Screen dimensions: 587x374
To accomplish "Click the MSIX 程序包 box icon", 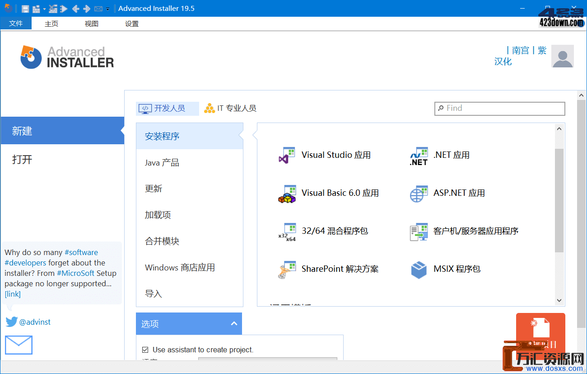I will pyautogui.click(x=419, y=270).
